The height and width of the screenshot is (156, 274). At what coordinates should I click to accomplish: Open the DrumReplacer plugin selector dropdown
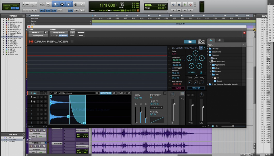pos(38,36)
